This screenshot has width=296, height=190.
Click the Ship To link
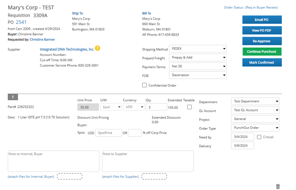(x=77, y=13)
